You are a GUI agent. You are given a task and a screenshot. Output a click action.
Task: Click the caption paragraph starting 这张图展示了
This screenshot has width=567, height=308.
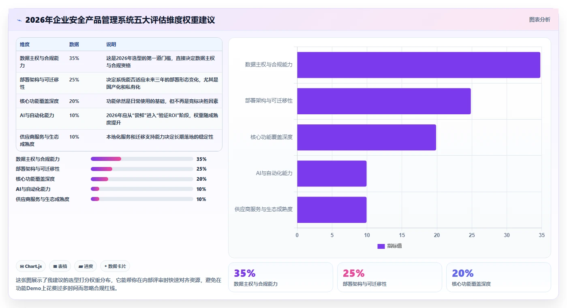click(x=118, y=284)
